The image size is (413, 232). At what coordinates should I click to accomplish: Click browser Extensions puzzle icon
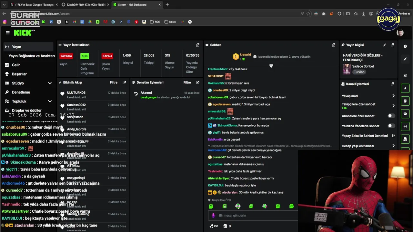[339, 14]
